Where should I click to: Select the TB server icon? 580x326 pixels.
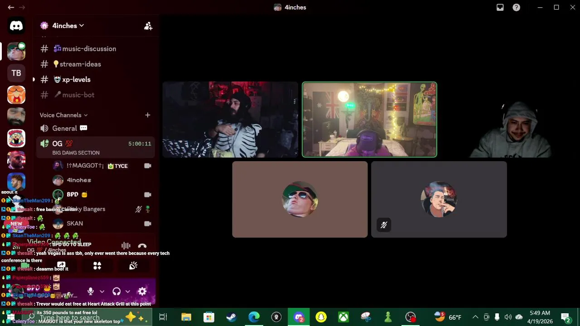[x=16, y=73]
